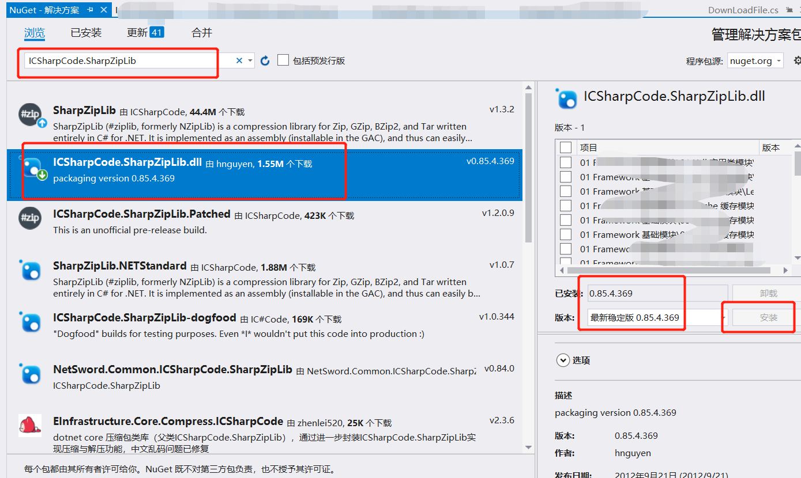Check the project row ending 'che 缓存模块'
This screenshot has width=801, height=478.
click(x=566, y=206)
